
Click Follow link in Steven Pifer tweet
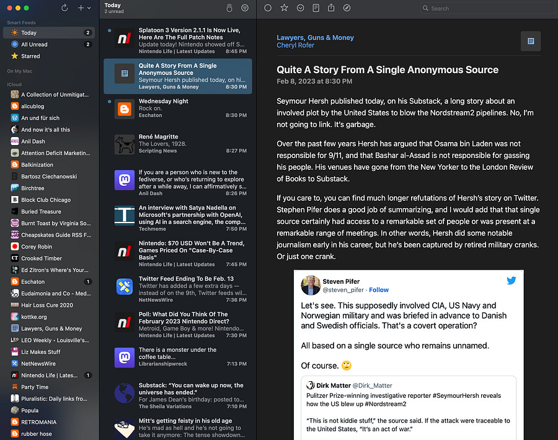tap(379, 290)
